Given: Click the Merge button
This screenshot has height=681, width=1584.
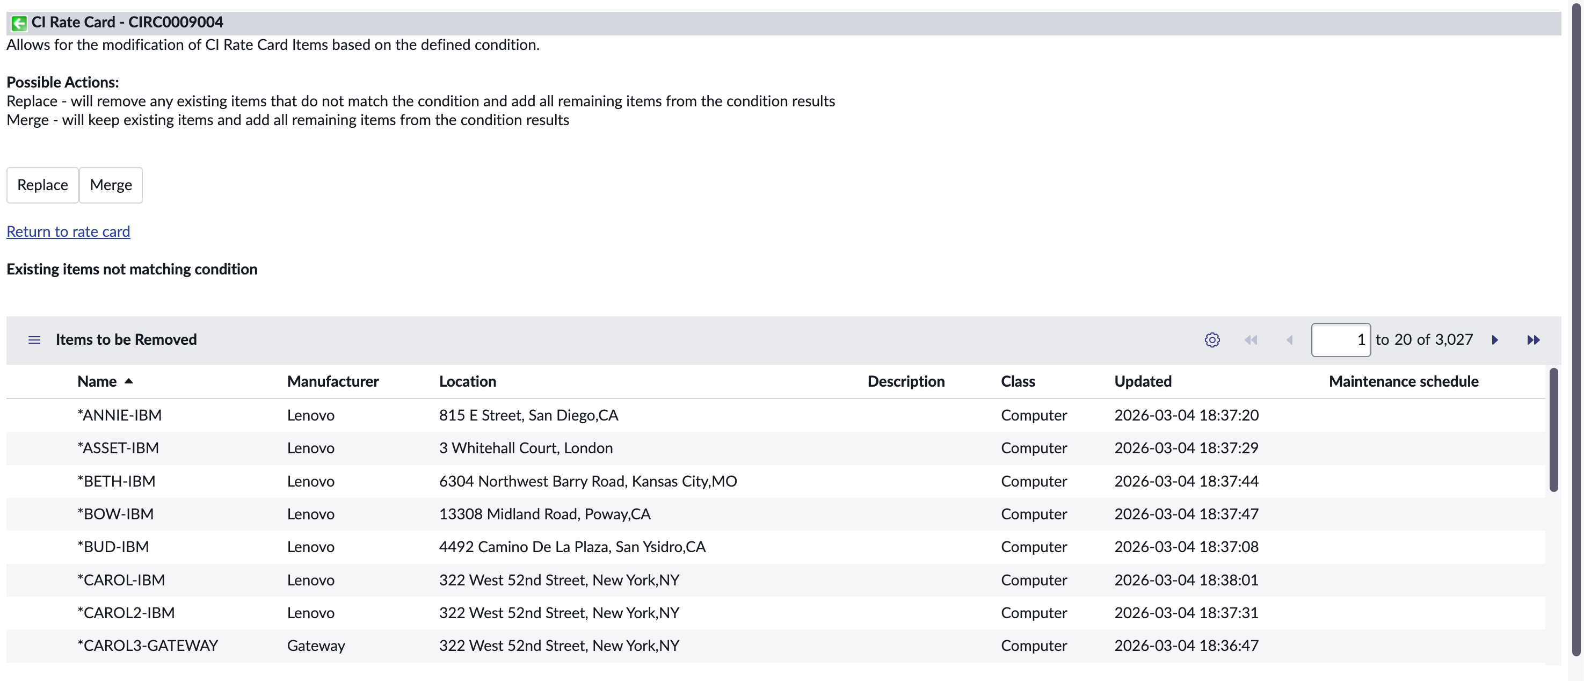Looking at the screenshot, I should coord(111,185).
